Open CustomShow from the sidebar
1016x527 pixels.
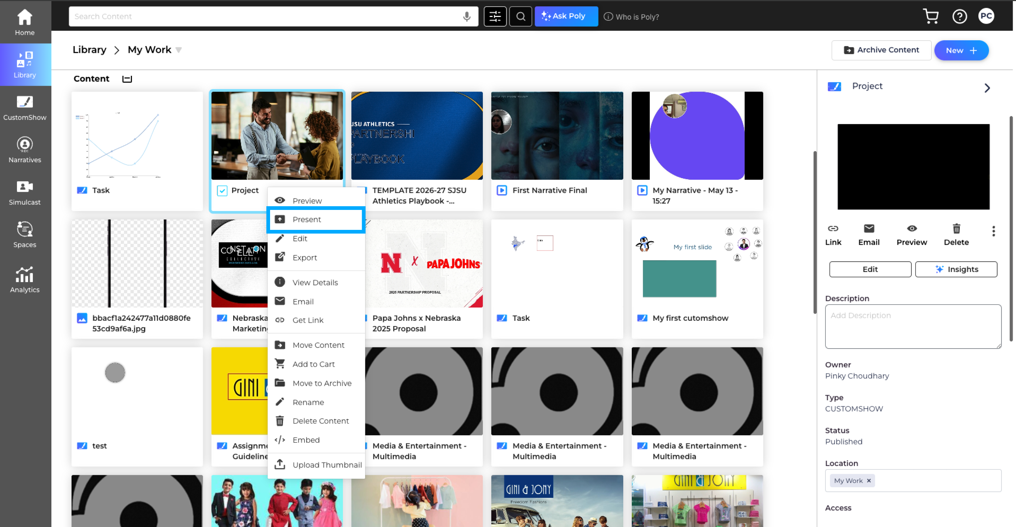tap(24, 107)
